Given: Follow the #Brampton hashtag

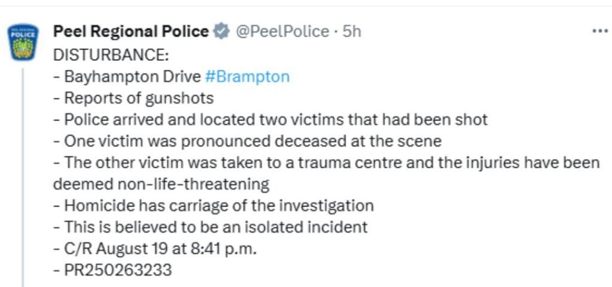Looking at the screenshot, I should click(247, 76).
